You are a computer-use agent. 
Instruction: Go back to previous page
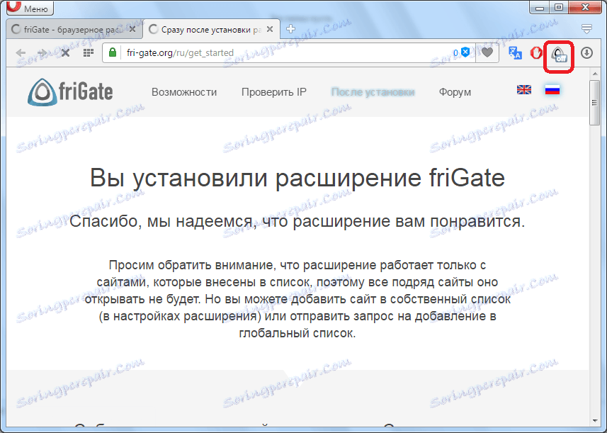(21, 52)
